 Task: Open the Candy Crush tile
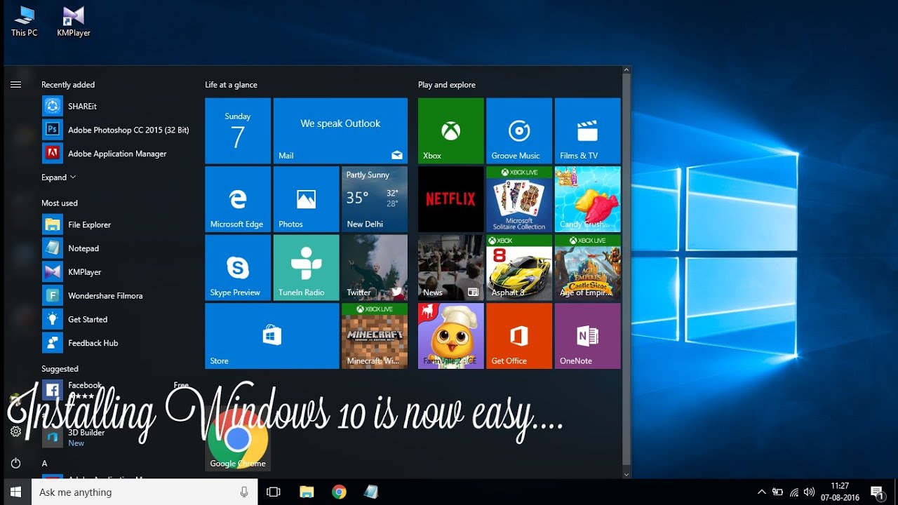[x=587, y=199]
